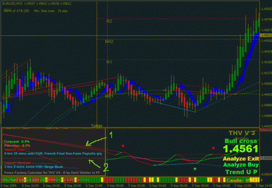Click the '8 Sep 22:00' time axis label
The height and width of the screenshot is (188, 272).
[94, 185]
